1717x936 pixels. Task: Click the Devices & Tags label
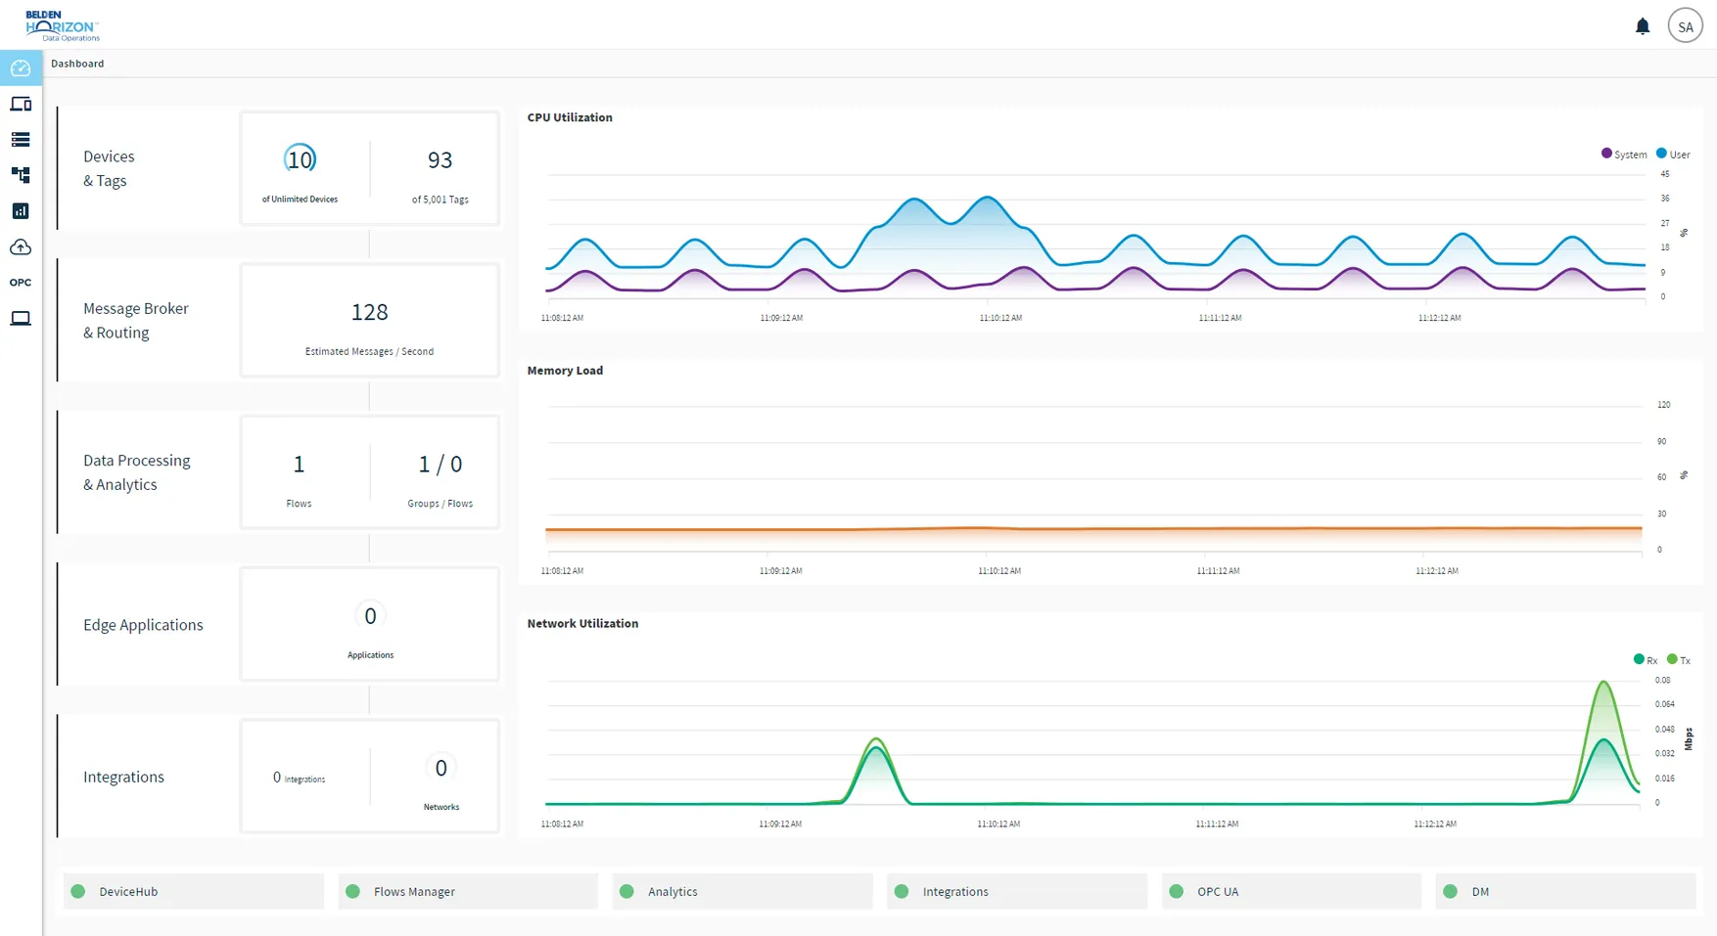coord(109,168)
